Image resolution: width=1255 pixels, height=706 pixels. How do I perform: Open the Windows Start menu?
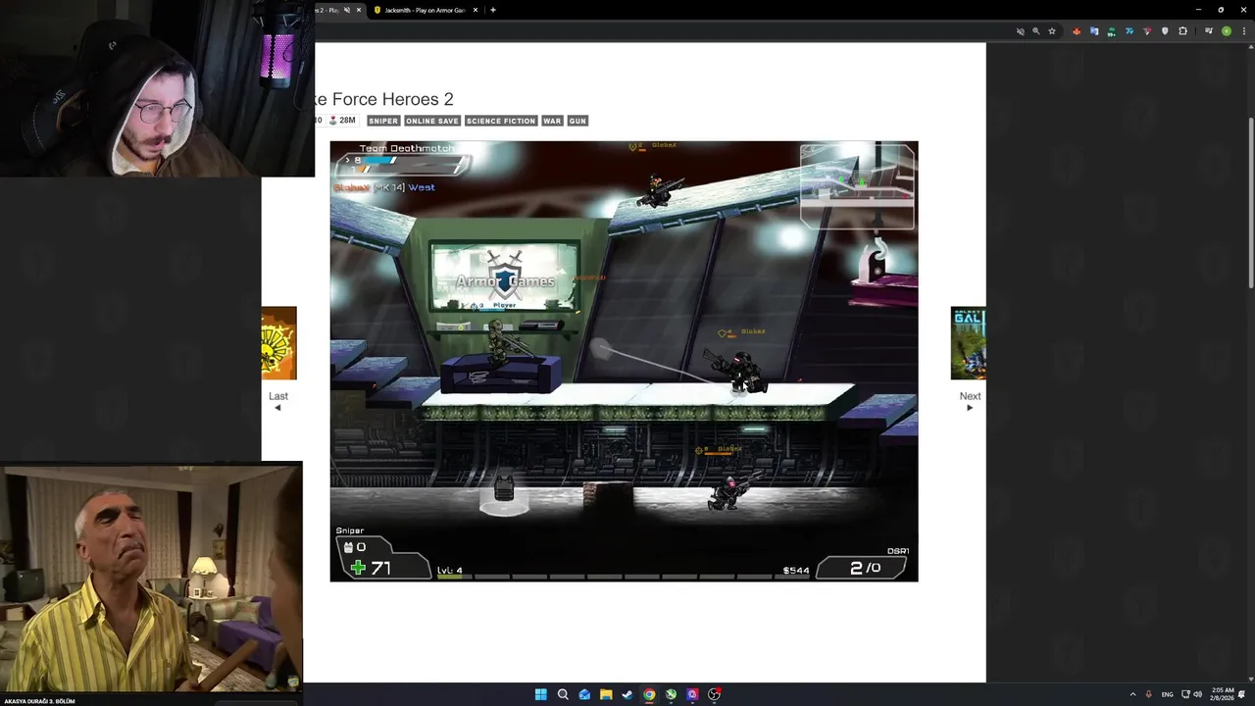(x=541, y=694)
